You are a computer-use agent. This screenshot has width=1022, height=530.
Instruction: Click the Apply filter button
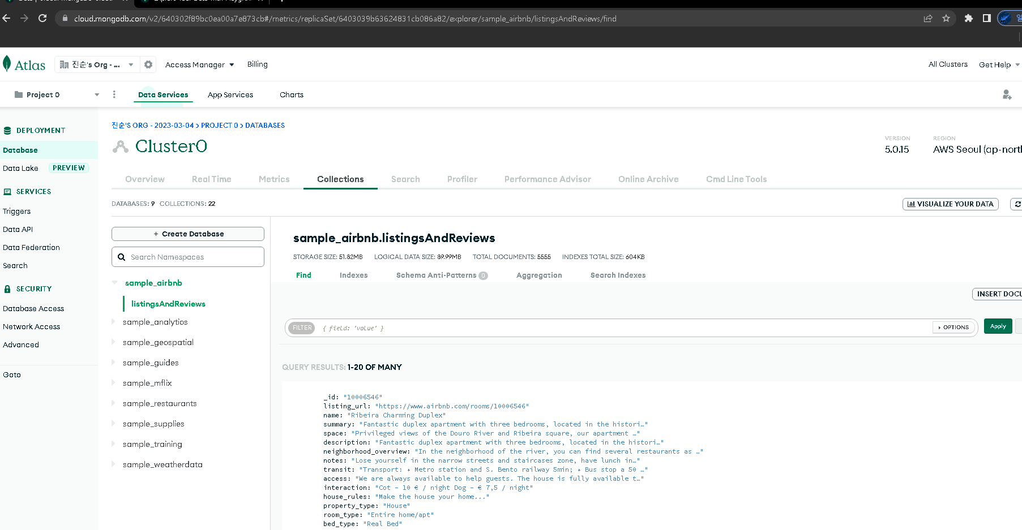998,326
